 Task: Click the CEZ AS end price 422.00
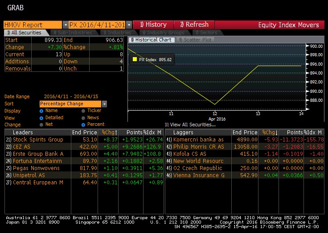[x=88, y=147]
